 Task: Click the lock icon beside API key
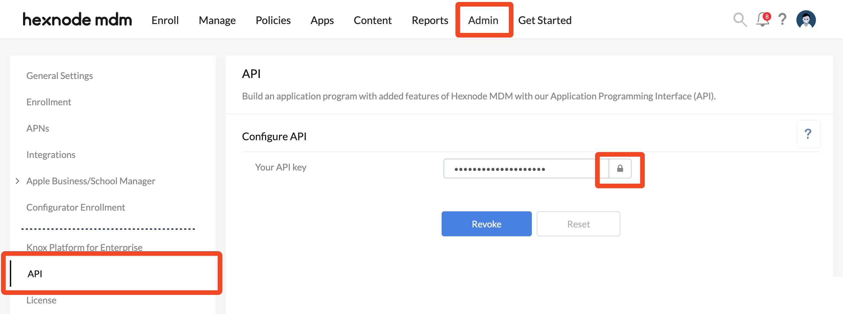click(620, 169)
